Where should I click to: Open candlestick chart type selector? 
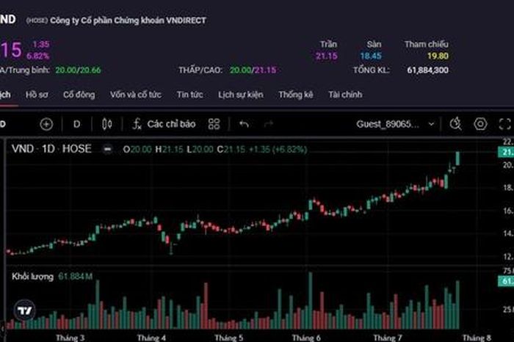tap(107, 124)
